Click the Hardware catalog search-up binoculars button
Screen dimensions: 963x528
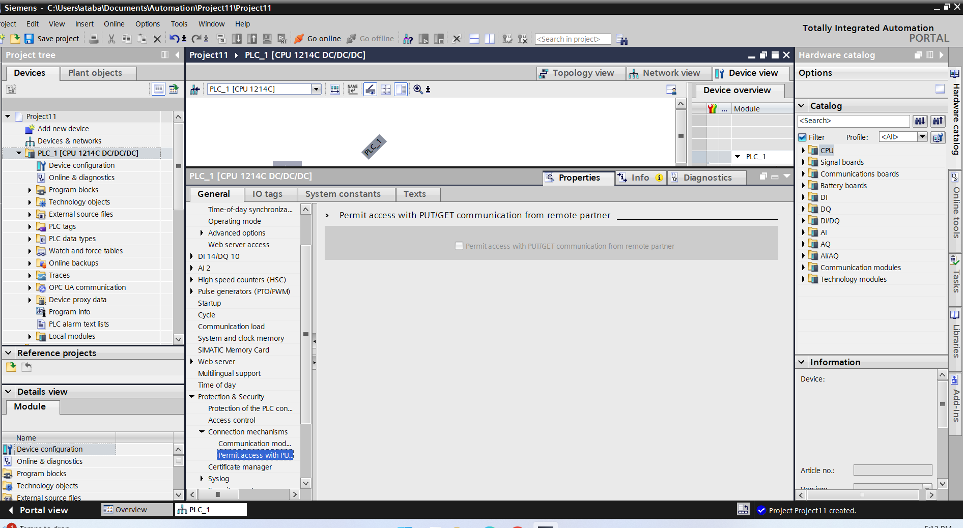(938, 121)
